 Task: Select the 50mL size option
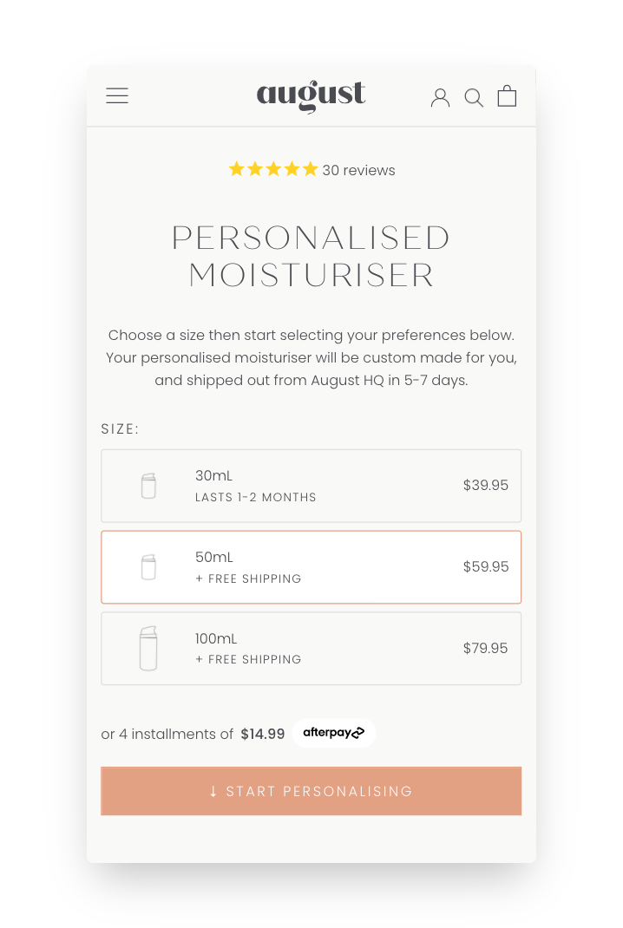(311, 567)
